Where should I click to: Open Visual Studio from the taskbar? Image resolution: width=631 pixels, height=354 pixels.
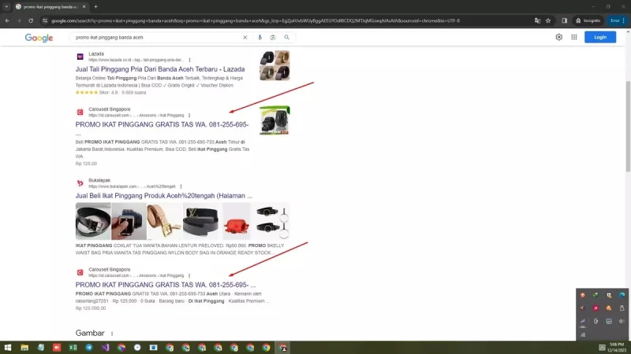tap(105, 348)
